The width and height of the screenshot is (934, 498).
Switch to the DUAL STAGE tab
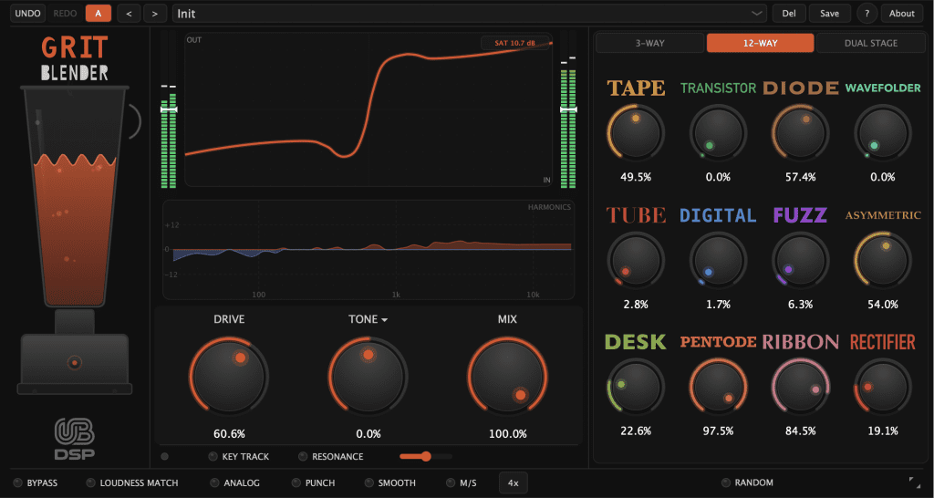coord(870,43)
